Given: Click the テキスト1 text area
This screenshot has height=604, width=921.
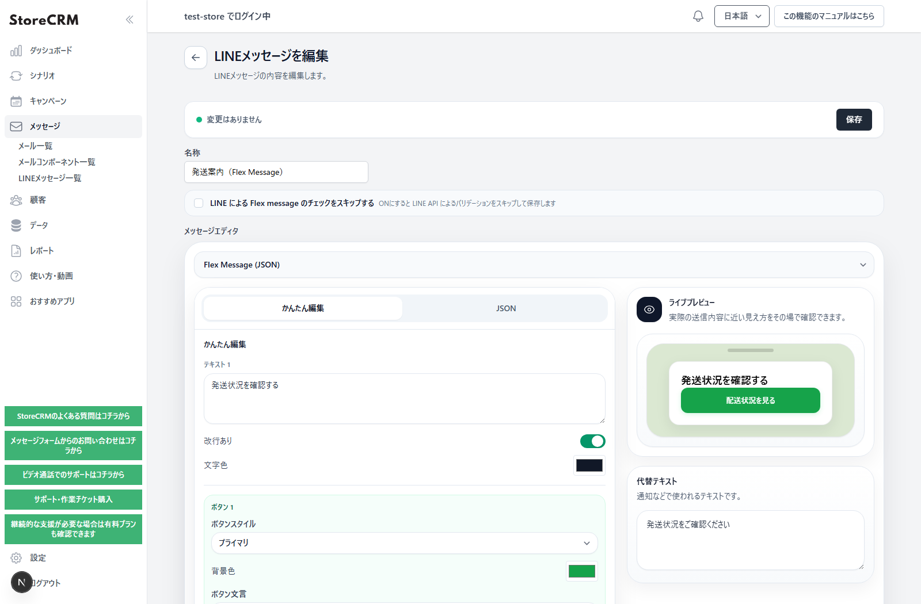Looking at the screenshot, I should click(405, 399).
